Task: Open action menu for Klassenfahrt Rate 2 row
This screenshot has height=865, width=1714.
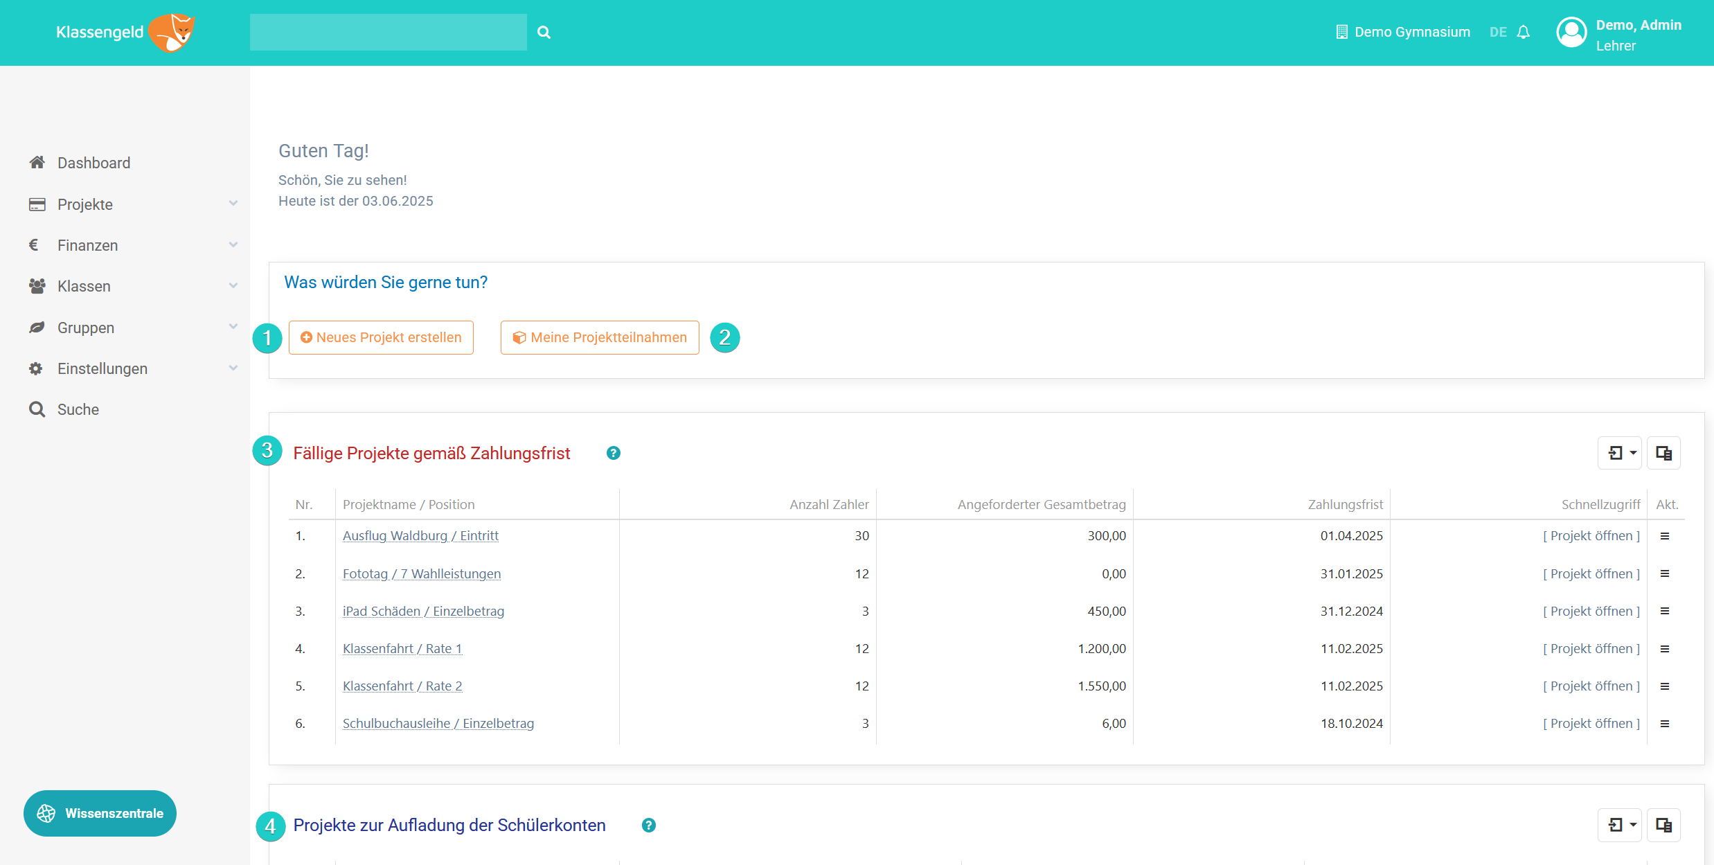Action: pos(1665,686)
